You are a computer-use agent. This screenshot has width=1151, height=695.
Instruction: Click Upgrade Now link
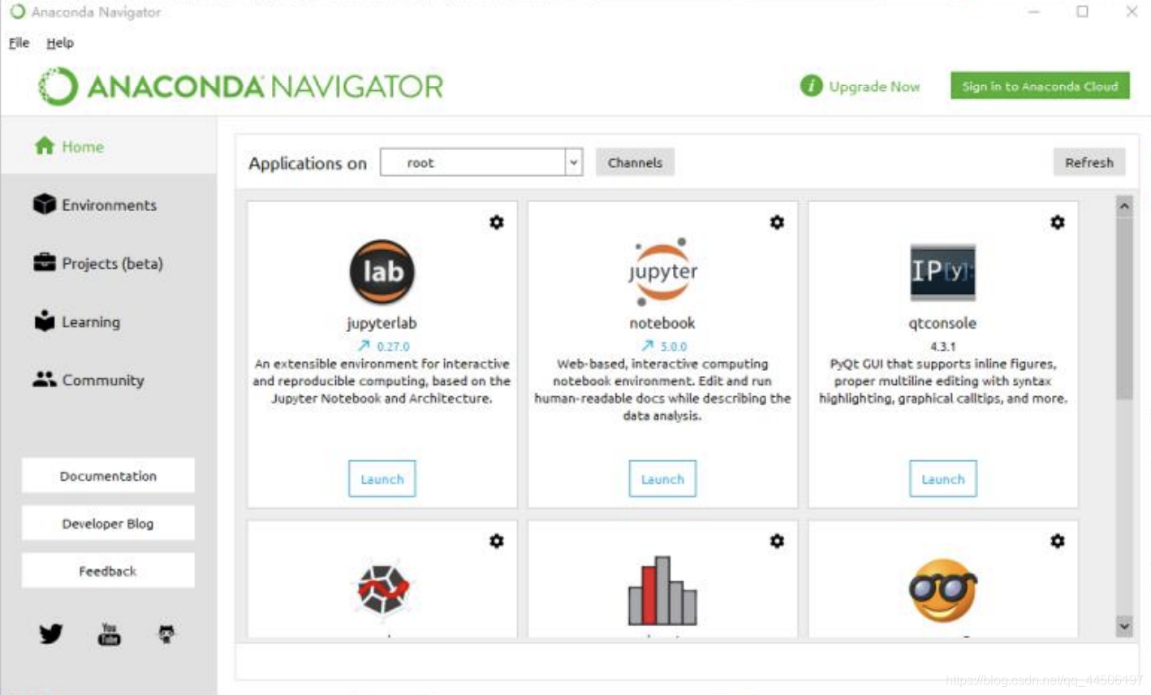[874, 86]
